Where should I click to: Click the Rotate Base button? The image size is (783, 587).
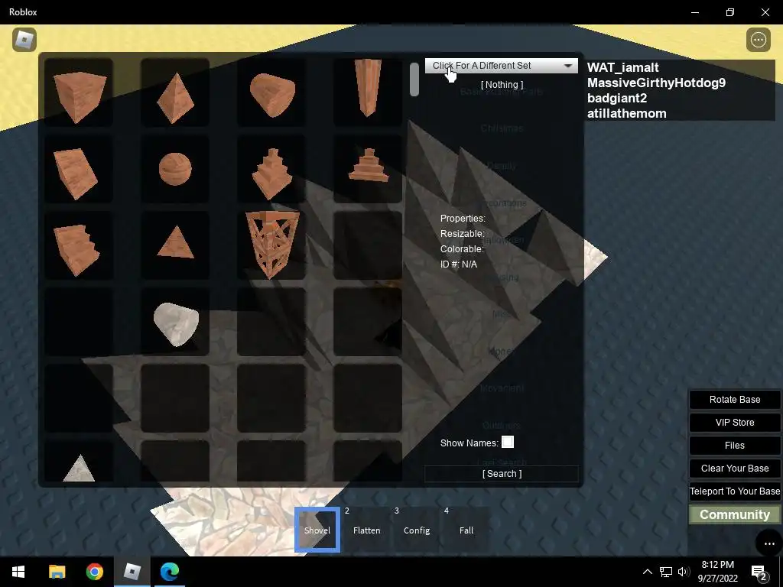coord(735,399)
